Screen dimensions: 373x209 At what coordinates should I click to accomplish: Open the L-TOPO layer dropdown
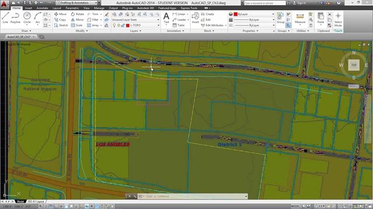point(135,25)
